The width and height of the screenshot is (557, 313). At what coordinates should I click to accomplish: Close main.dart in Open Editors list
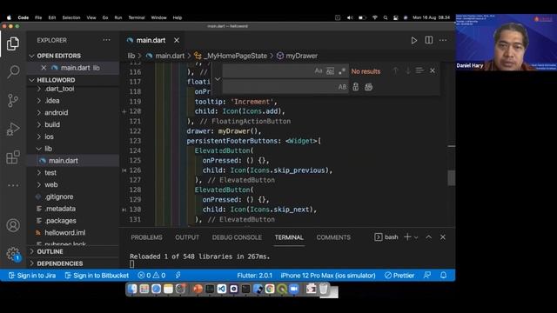coord(44,68)
